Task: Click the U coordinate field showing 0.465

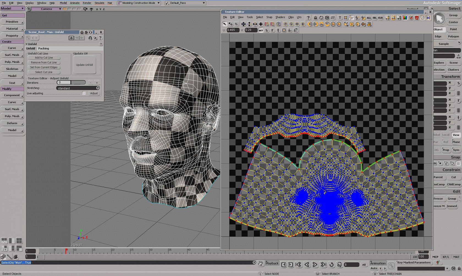Action: click(x=233, y=30)
